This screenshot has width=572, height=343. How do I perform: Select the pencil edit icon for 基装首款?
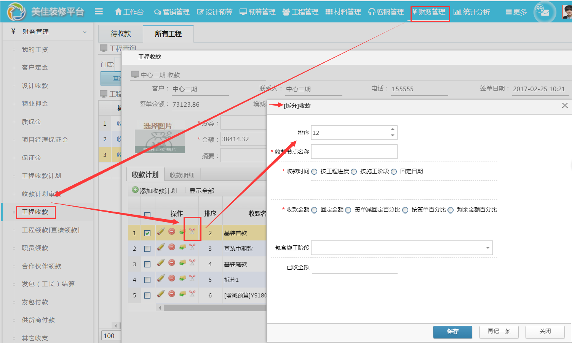[160, 232]
